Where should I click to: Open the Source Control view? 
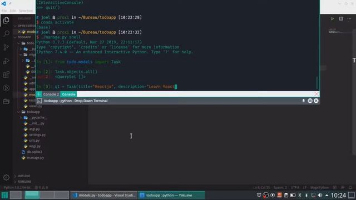click(6, 47)
